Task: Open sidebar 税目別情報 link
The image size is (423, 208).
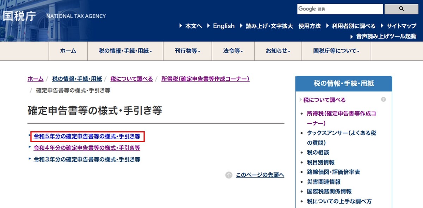Action: (321, 163)
